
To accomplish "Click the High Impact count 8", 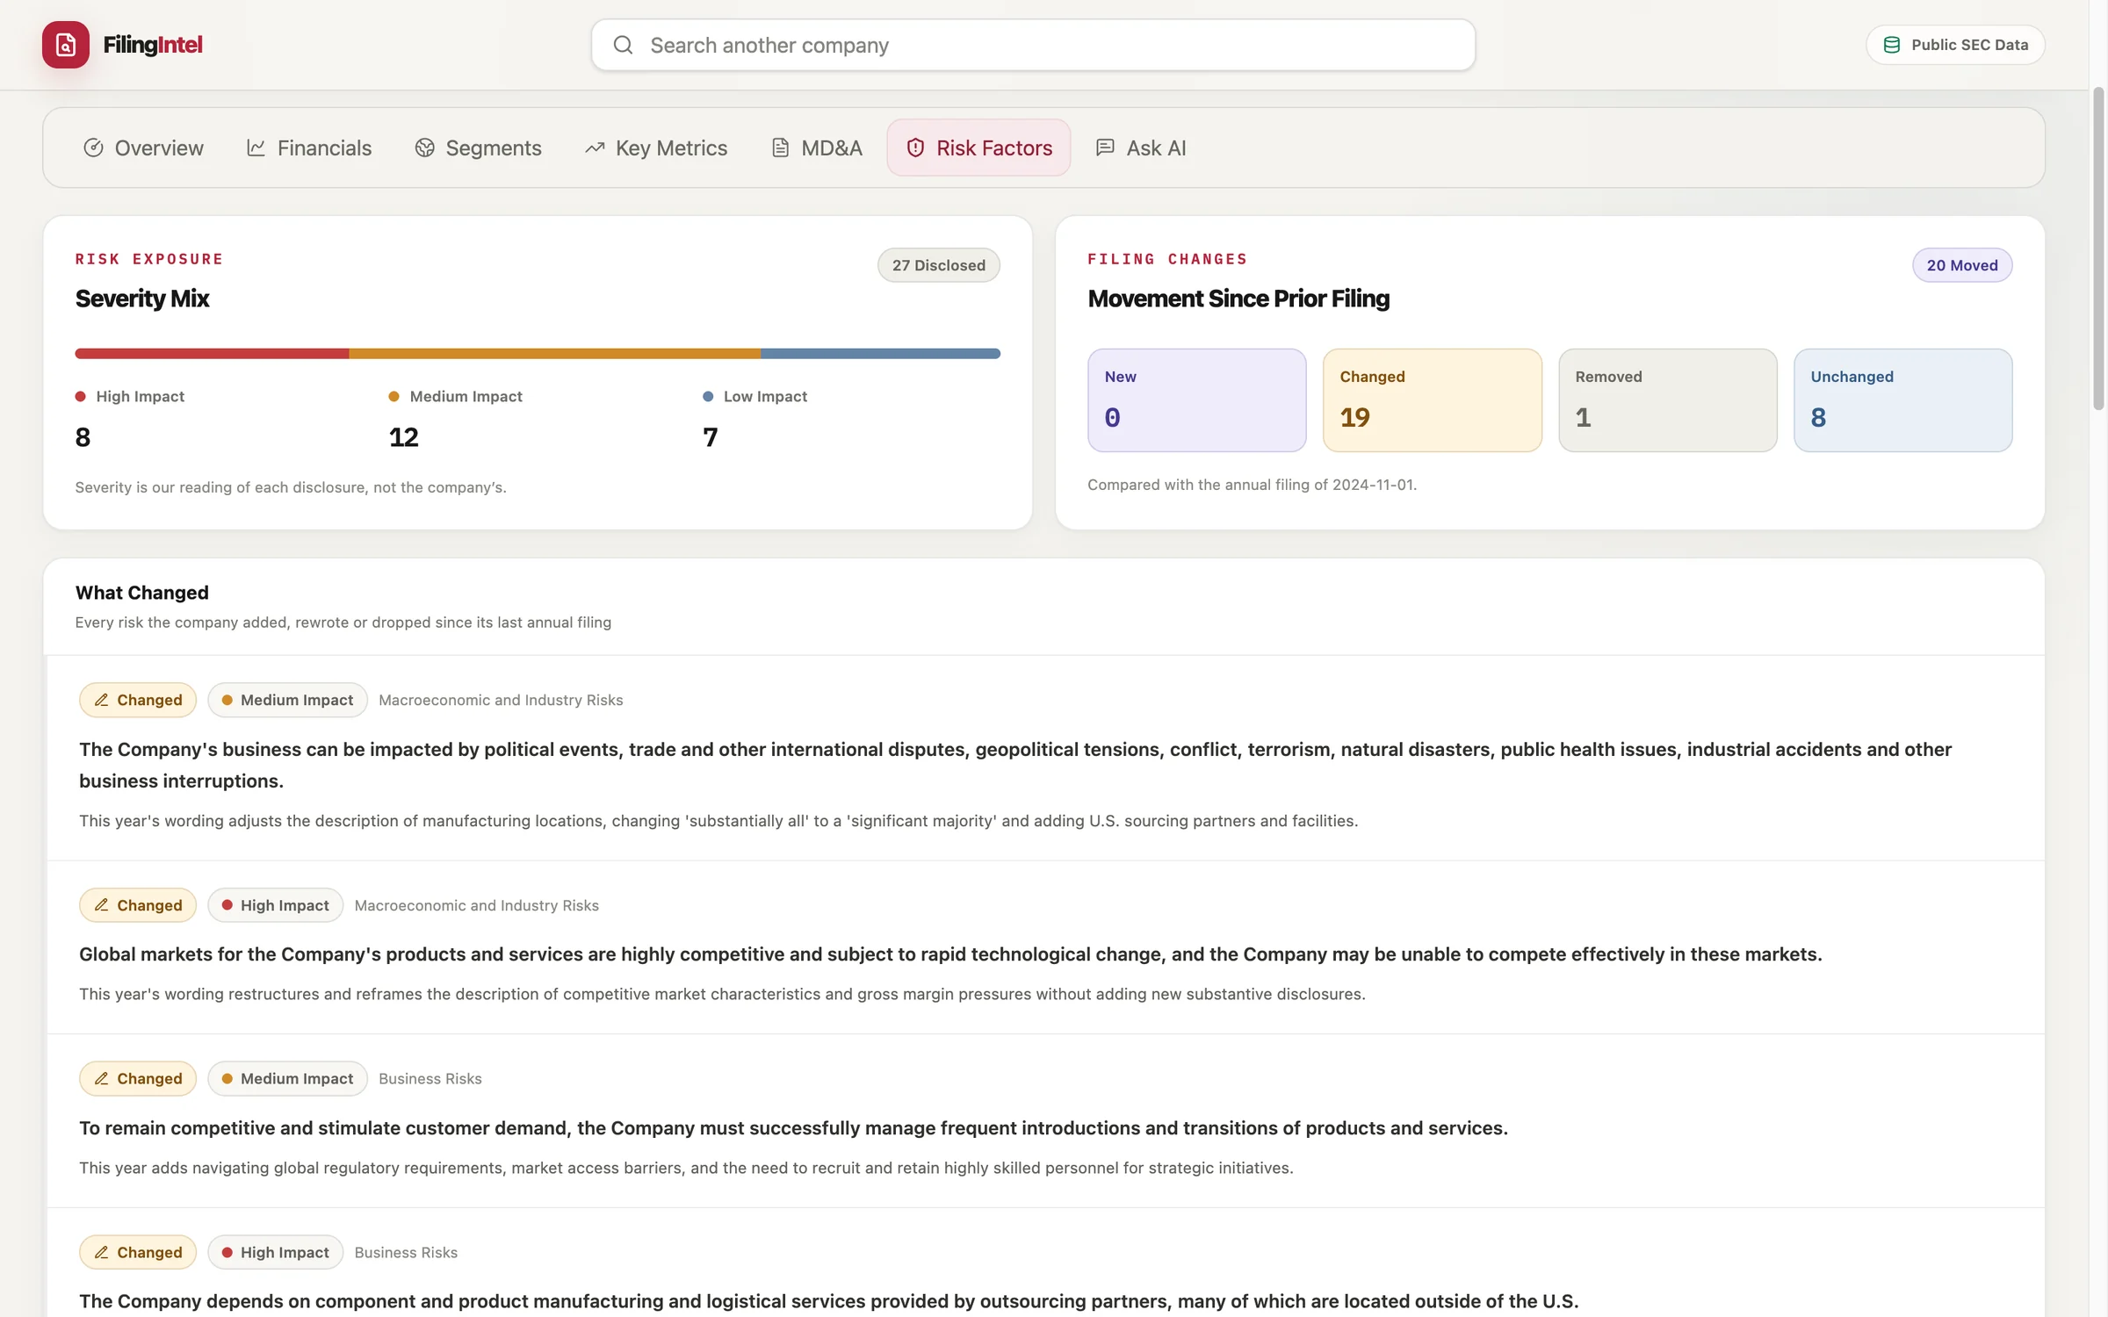I will [83, 437].
